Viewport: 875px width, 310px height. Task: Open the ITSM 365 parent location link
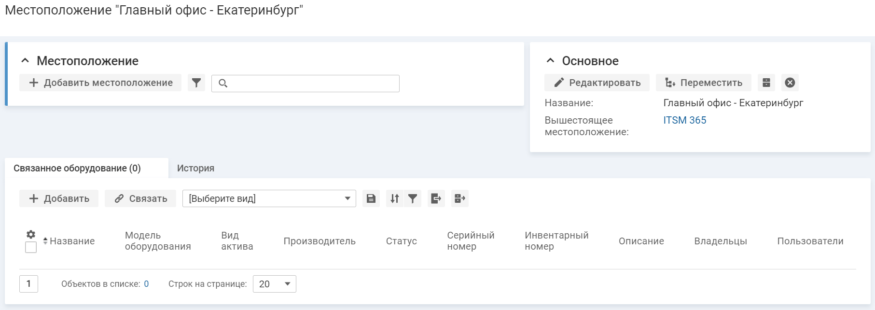684,120
